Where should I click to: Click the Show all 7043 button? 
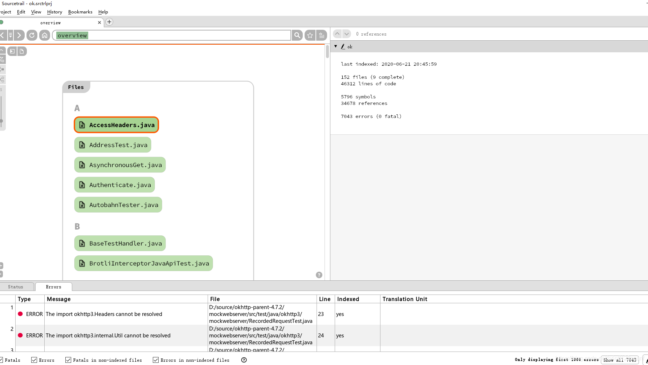coord(620,360)
